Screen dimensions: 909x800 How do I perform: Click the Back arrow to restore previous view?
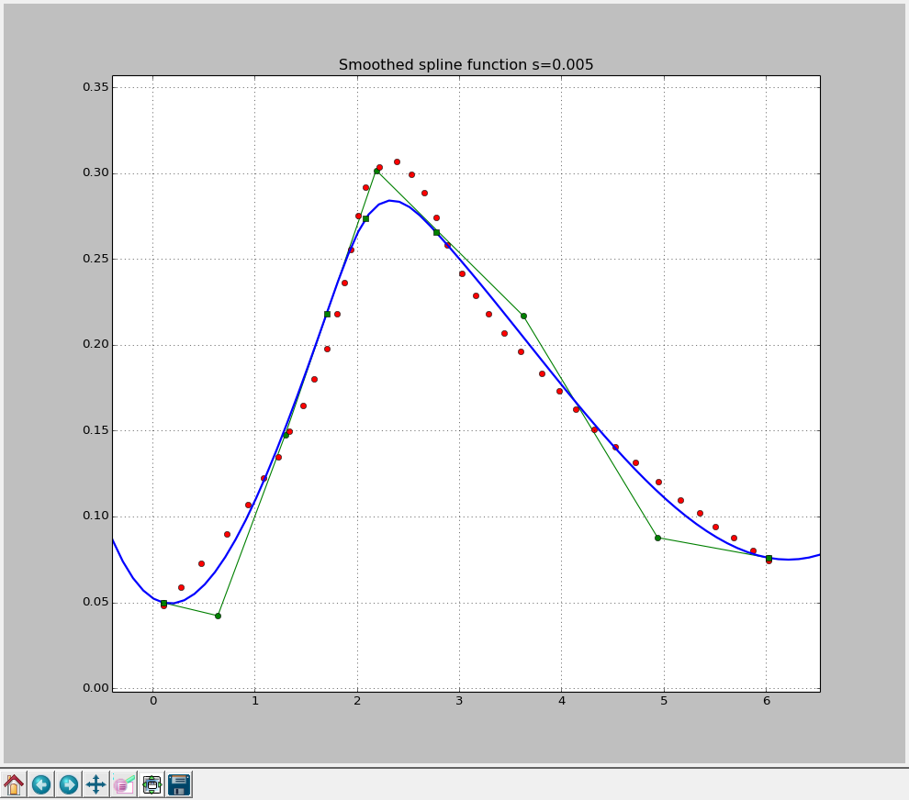[41, 783]
